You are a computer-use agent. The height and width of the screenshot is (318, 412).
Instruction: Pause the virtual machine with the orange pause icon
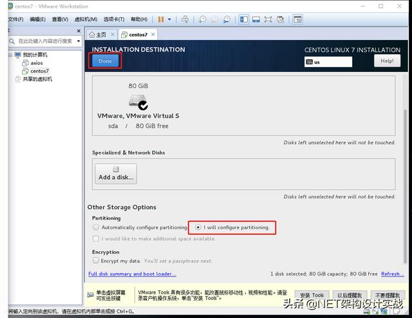161,19
